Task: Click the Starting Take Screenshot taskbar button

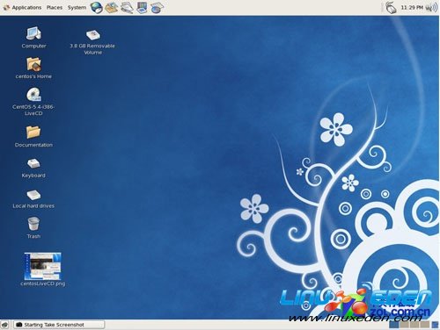Action: 59,325
